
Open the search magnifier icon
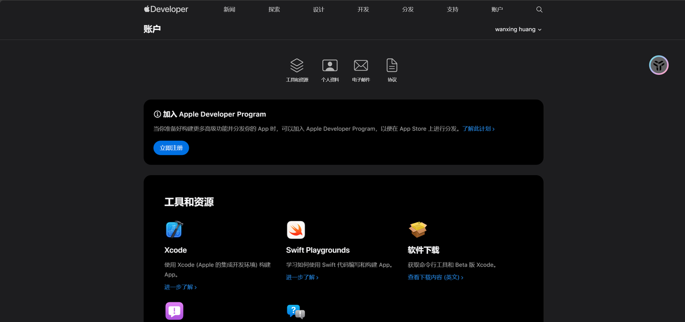point(539,10)
